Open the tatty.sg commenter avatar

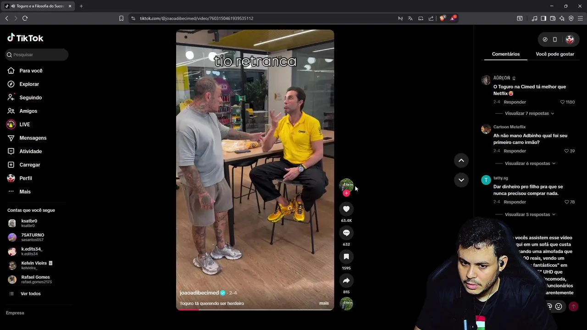pyautogui.click(x=486, y=180)
